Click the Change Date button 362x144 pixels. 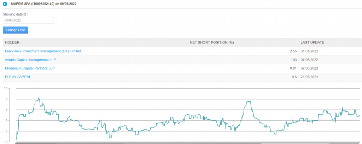click(16, 30)
